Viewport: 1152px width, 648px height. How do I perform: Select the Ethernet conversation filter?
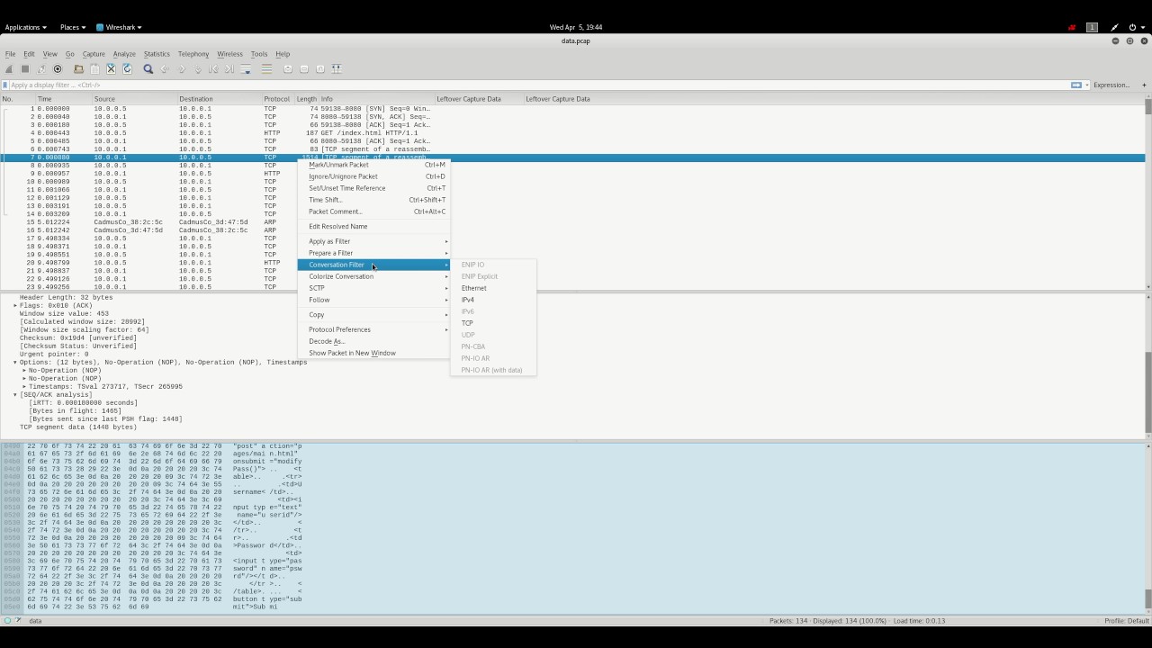[492, 288]
